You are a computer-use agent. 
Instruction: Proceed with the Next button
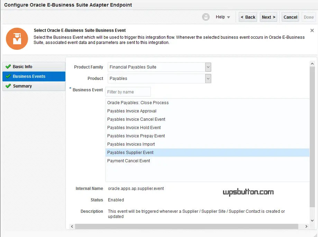click(268, 17)
